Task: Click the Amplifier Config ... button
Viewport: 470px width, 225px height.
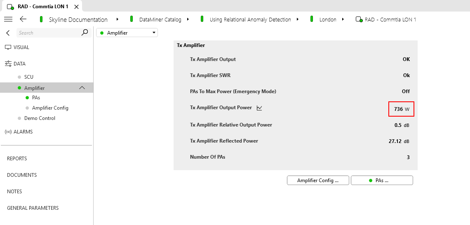Action: tap(318, 180)
